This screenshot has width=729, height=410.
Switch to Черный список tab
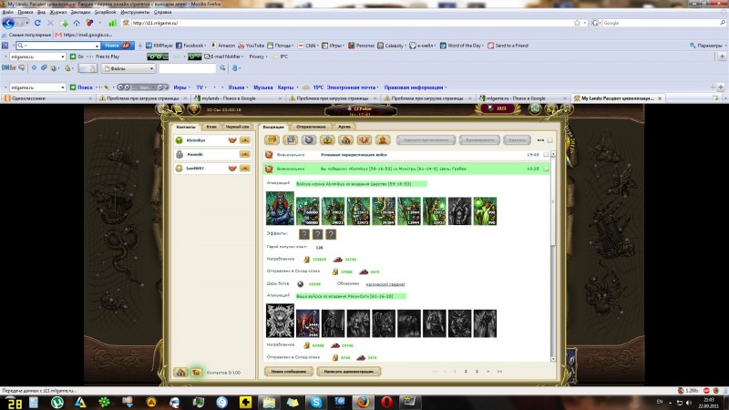(x=237, y=127)
